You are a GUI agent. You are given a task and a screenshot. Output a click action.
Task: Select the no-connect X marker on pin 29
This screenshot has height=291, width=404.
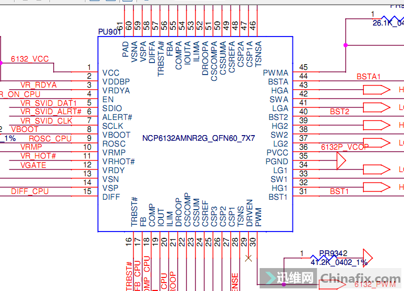[x=248, y=258]
